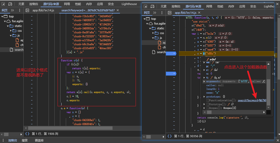Expand the [[Scopes]] entry in popup
This screenshot has height=143, width=280.
(x=204, y=108)
